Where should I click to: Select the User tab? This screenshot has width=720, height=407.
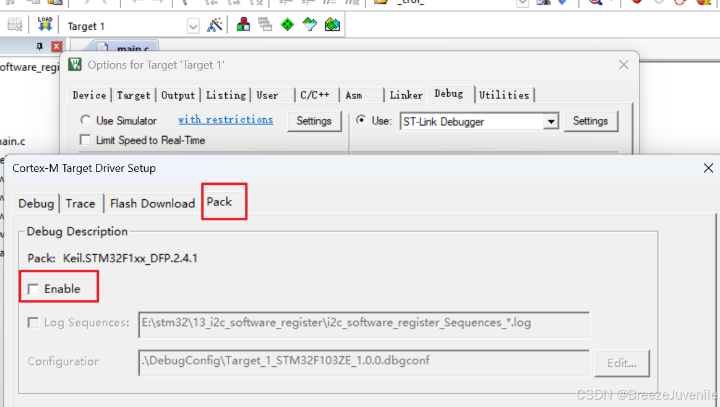(x=273, y=95)
